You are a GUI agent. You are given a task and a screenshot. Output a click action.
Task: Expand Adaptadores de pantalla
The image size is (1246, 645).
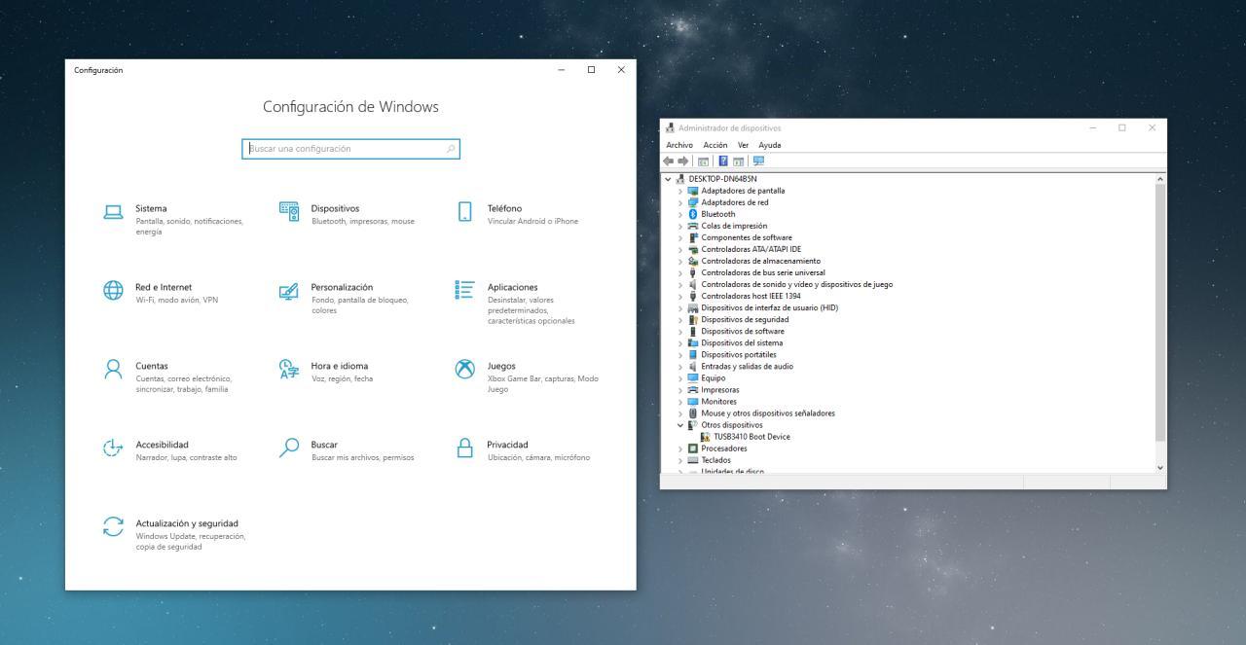pos(680,191)
